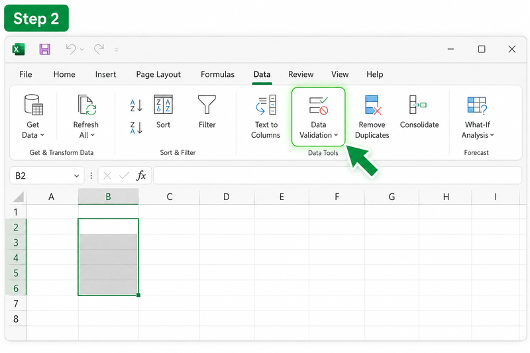The height and width of the screenshot is (353, 530).
Task: Open the Consolidate tool
Action: tap(419, 111)
